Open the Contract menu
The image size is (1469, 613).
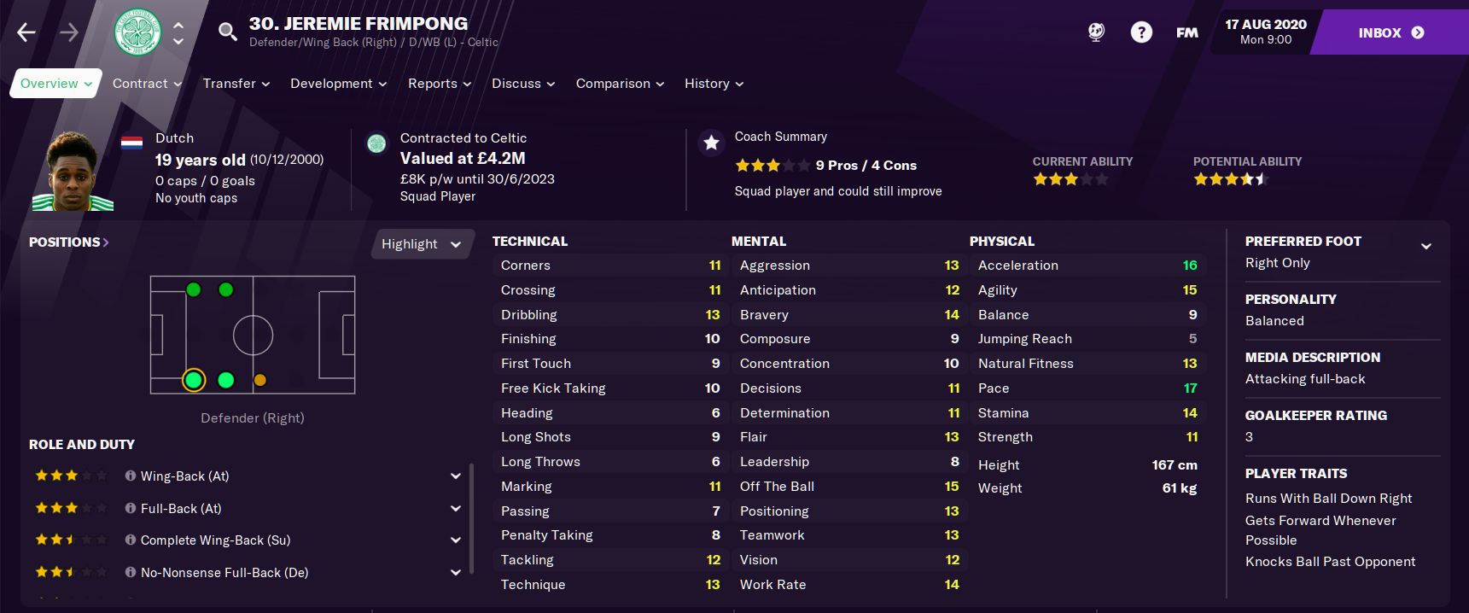tap(147, 84)
